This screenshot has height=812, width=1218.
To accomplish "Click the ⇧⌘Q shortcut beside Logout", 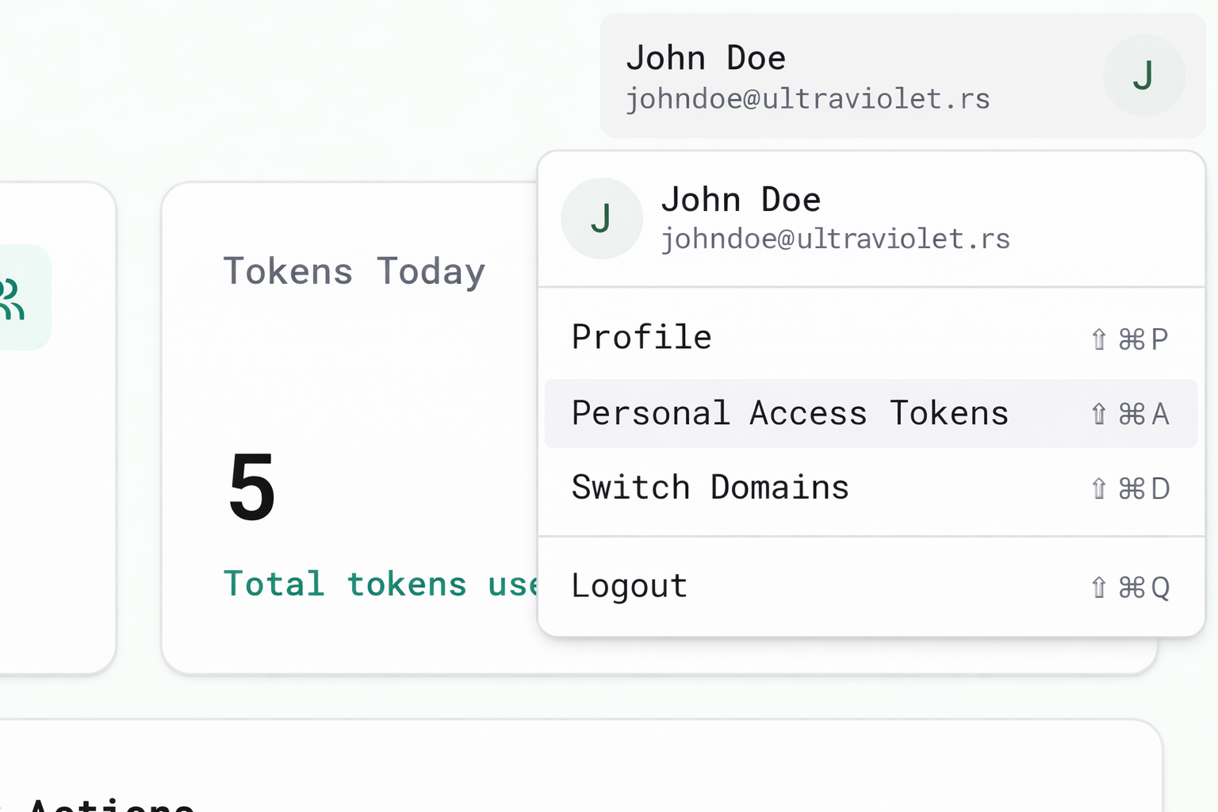I will (1129, 588).
